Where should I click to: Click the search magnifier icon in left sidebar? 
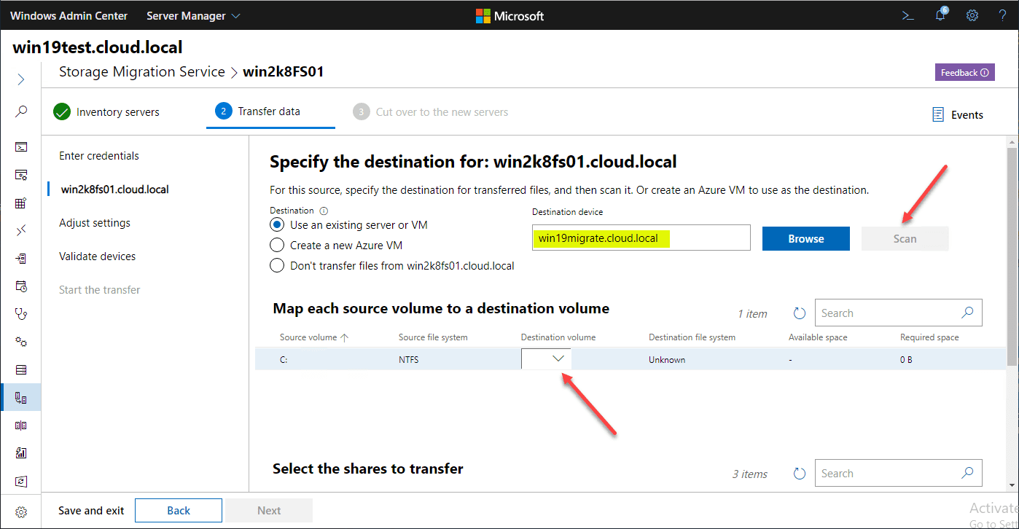point(21,111)
